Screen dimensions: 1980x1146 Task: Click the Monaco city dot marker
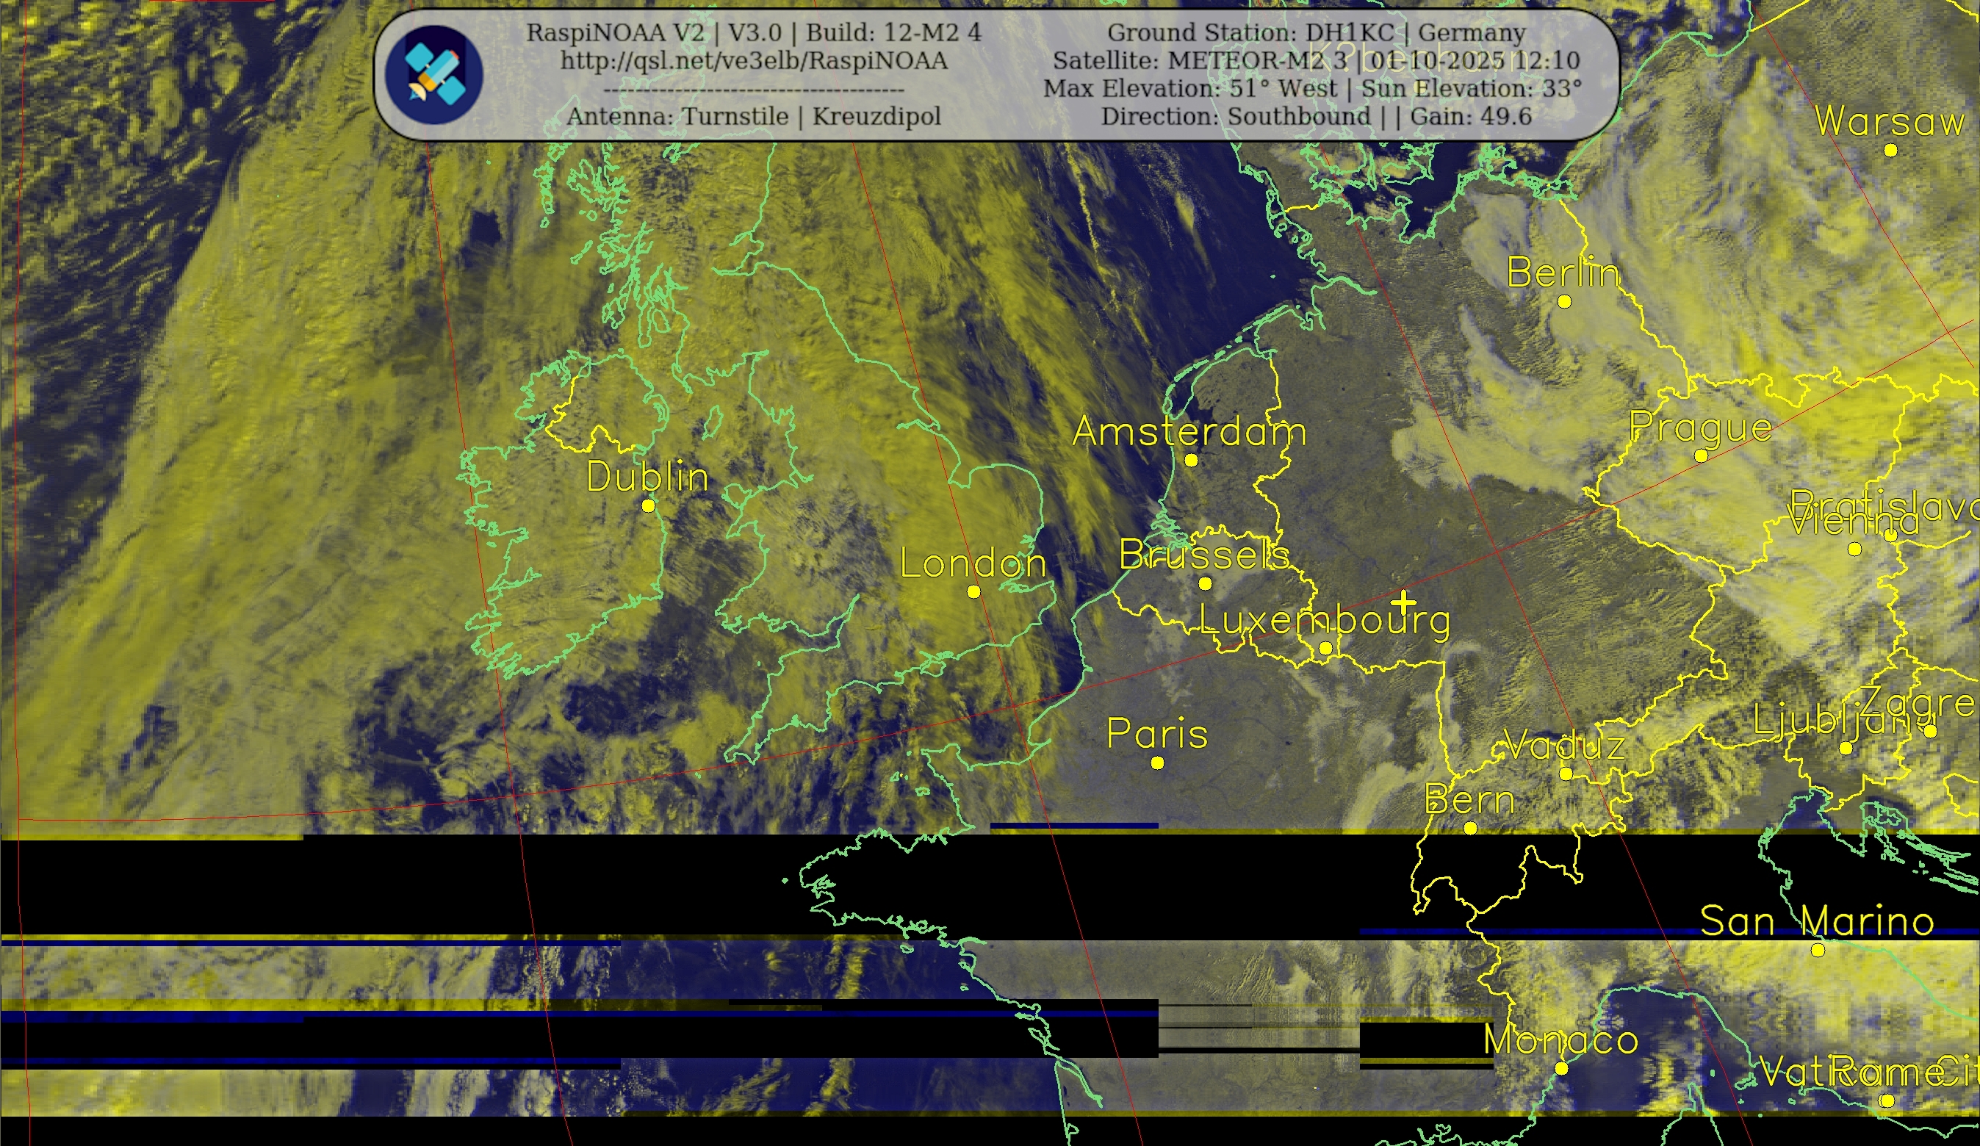coord(1561,1069)
